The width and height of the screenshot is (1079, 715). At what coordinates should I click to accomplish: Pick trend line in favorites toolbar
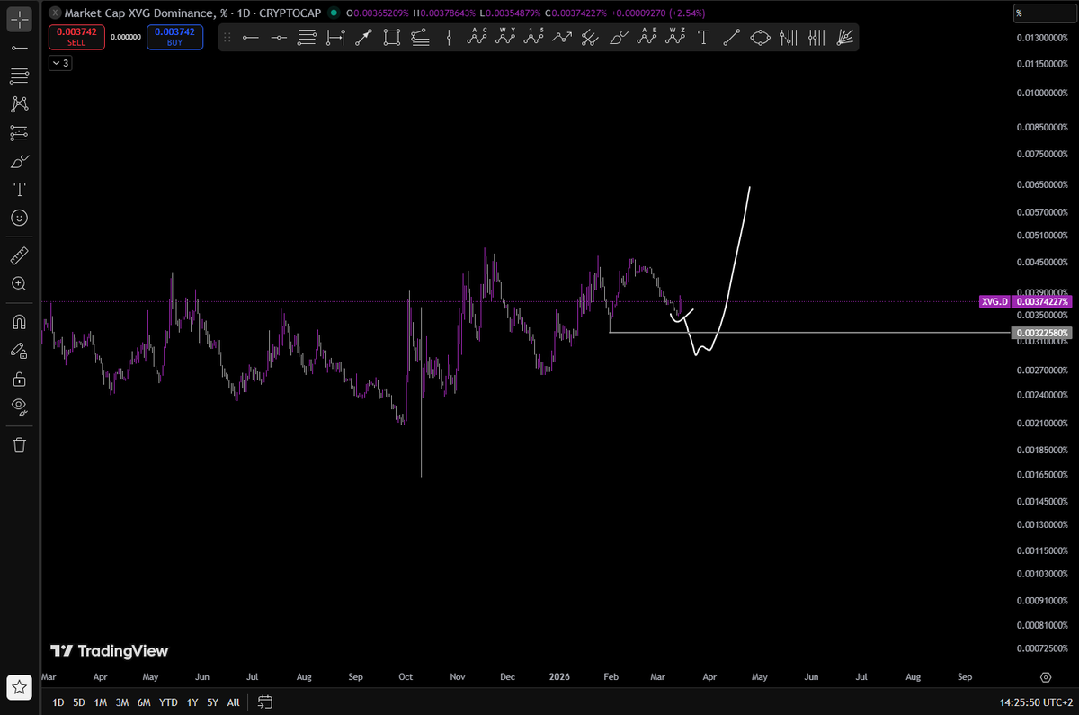pyautogui.click(x=732, y=38)
